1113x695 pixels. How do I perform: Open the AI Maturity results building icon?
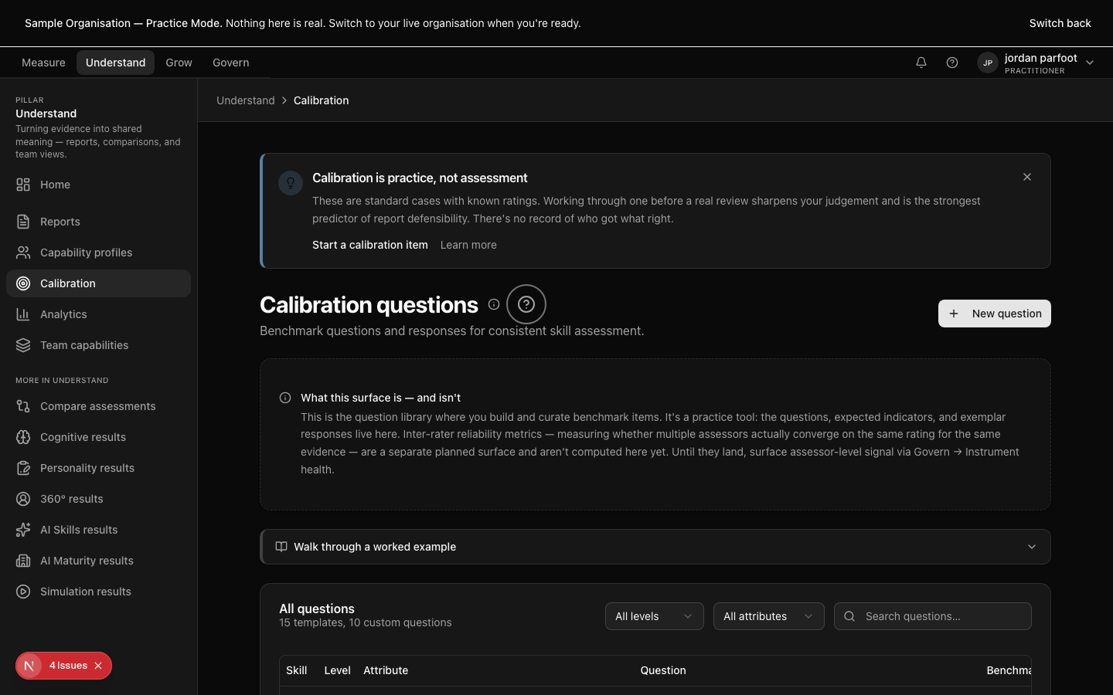pos(23,561)
